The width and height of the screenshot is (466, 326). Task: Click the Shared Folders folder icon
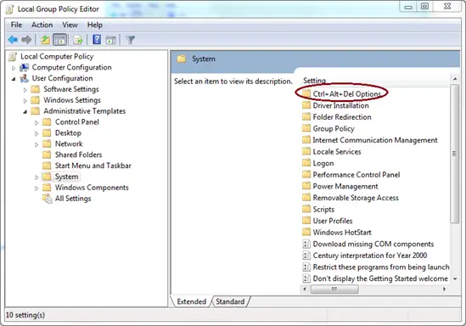click(x=47, y=155)
